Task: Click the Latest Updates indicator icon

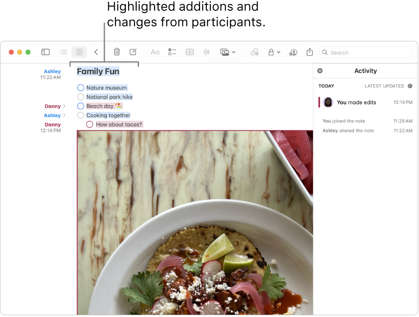Action: click(x=410, y=86)
